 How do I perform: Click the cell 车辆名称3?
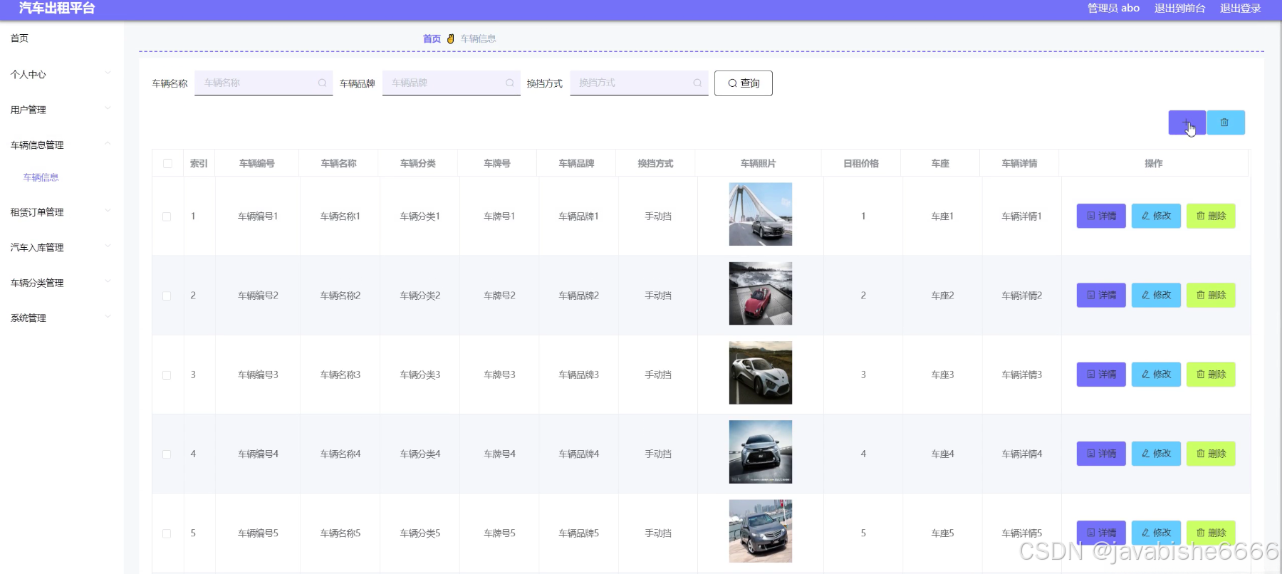340,375
